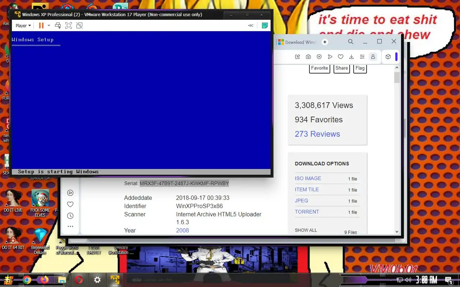Open the three-dots sidebar menu
This screenshot has height=287, width=460.
(x=70, y=226)
